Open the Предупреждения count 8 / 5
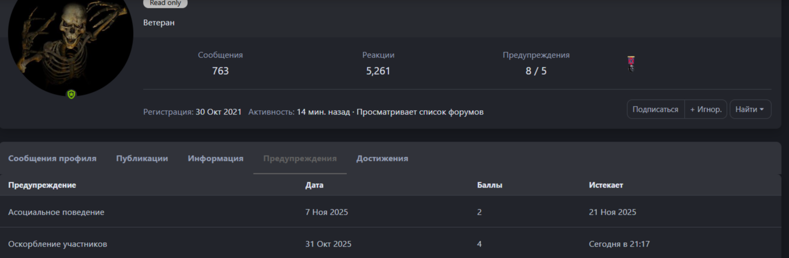Image resolution: width=789 pixels, height=258 pixels. click(536, 71)
